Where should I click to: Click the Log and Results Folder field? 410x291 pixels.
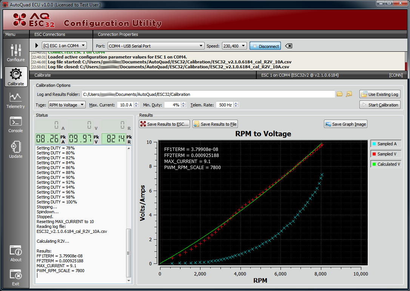point(208,94)
